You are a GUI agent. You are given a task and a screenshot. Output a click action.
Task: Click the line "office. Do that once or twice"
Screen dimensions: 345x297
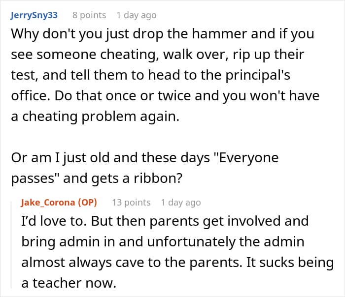pyautogui.click(x=165, y=96)
